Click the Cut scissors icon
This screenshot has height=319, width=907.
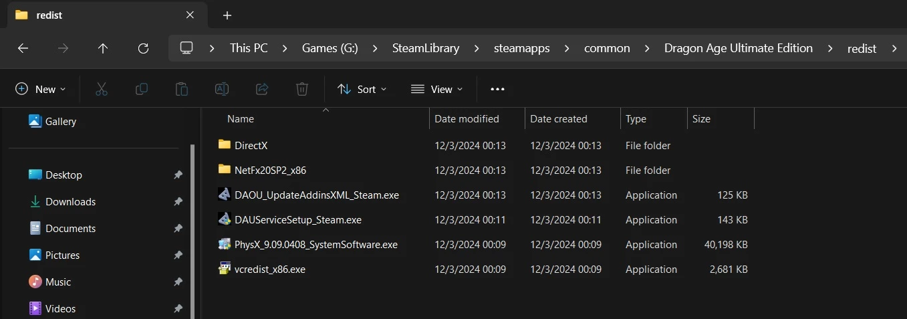[102, 89]
